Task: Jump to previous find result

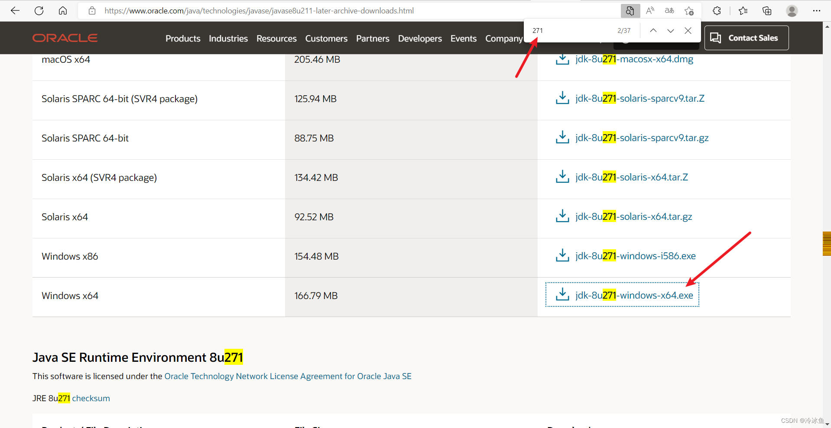Action: pos(653,30)
